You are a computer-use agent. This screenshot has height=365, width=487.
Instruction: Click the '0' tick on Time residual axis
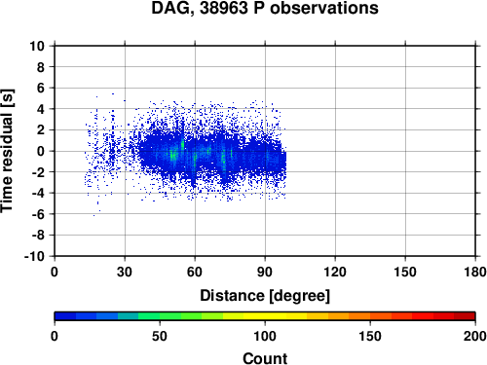click(41, 151)
